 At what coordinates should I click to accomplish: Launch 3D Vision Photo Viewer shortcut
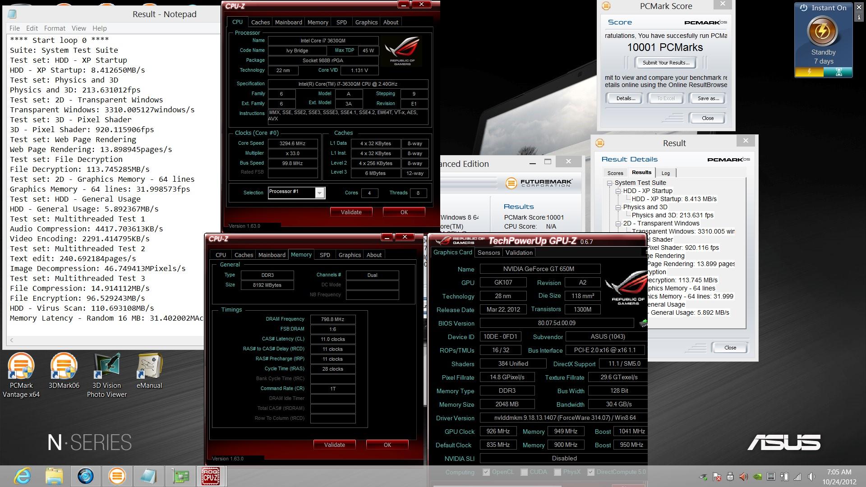pyautogui.click(x=107, y=375)
